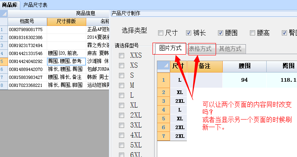Click select-all corner of 商品信息 grid

4,14
